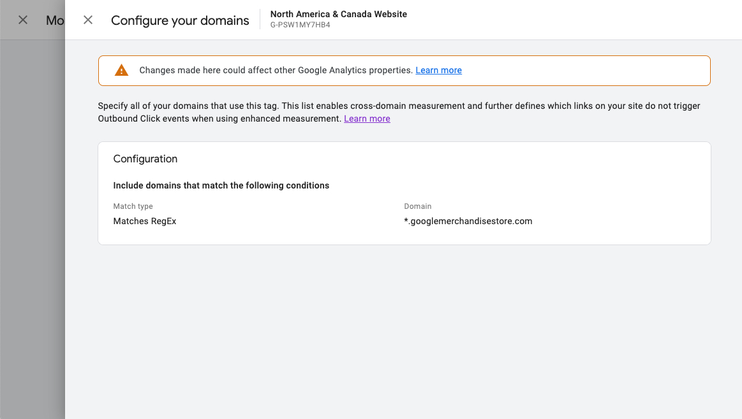
Task: Click the Domain column label
Action: [418, 206]
